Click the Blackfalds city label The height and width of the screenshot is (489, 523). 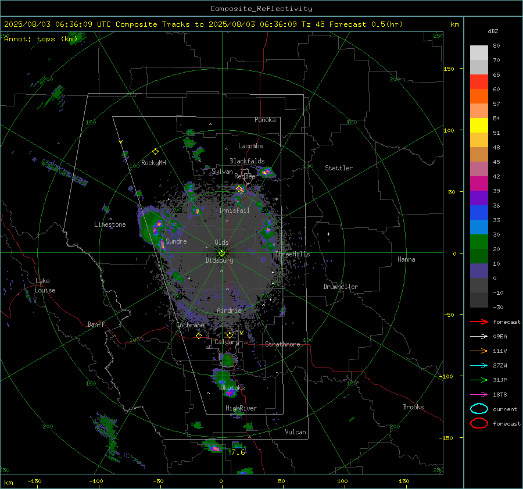[247, 161]
